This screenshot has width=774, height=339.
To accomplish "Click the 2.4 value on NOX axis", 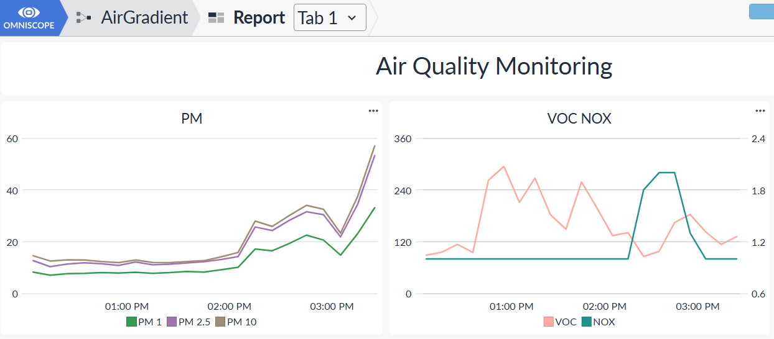I will tap(758, 138).
